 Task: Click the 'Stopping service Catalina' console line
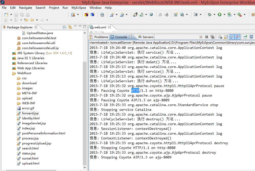coord(126,110)
